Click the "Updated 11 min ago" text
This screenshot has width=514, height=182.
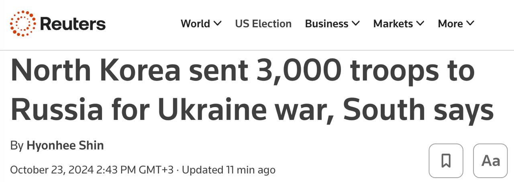229,170
